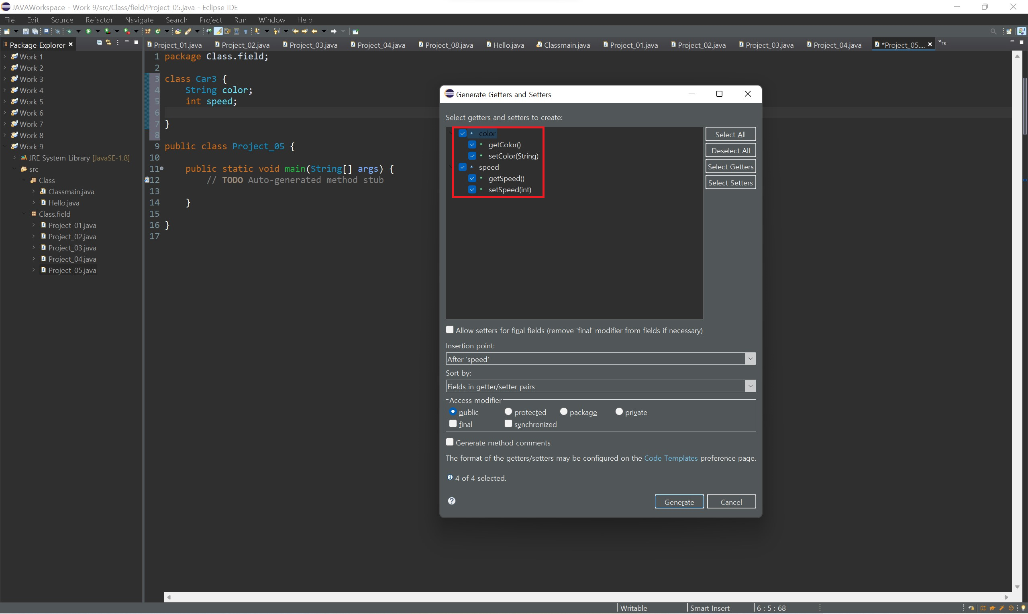Enable Generate method comments checkbox
Screen dimensions: 1028x614
pyautogui.click(x=450, y=442)
